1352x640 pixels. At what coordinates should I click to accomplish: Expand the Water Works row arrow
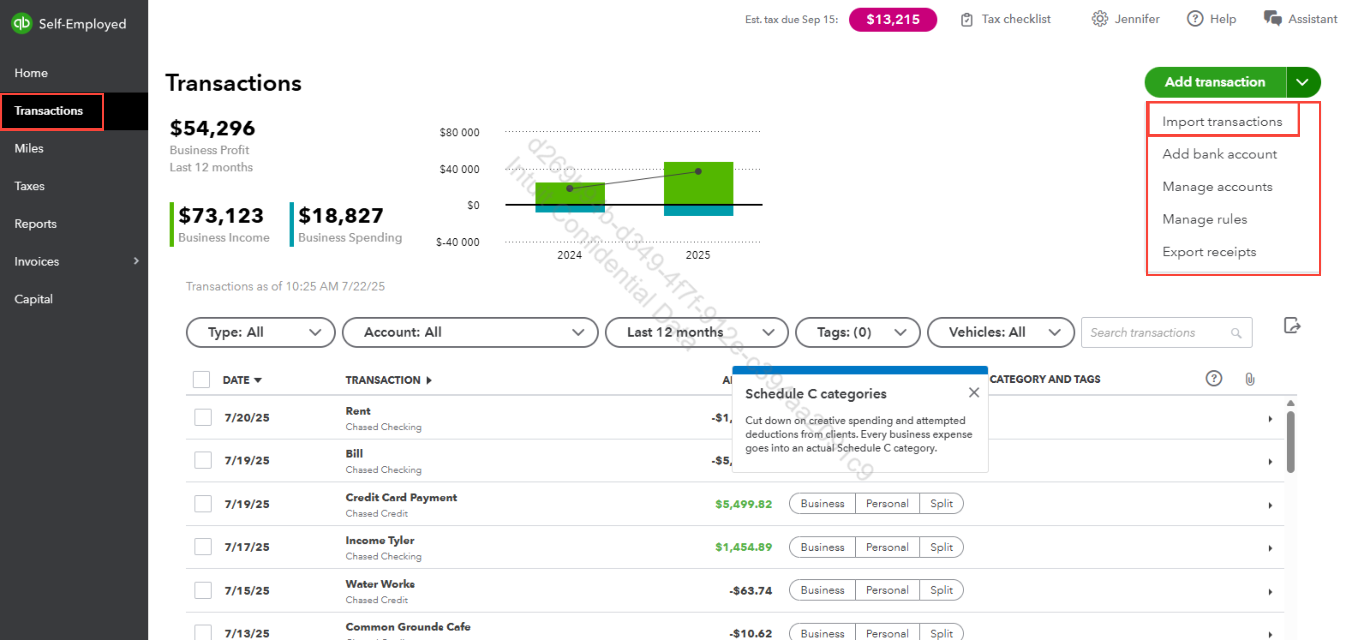1270,592
